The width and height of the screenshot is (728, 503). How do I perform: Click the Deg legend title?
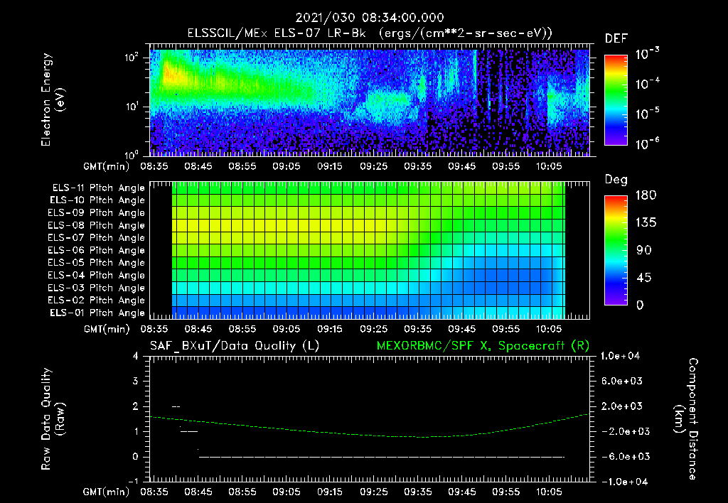tap(616, 180)
